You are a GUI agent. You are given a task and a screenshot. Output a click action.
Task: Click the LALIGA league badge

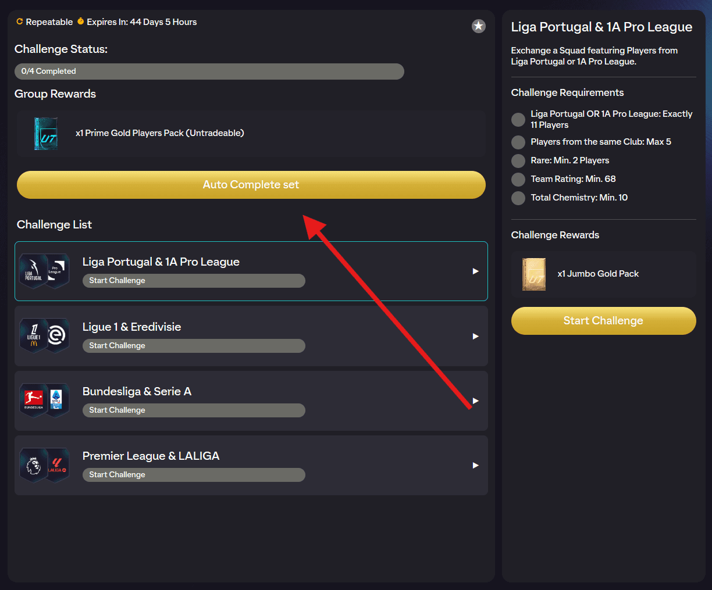56,465
